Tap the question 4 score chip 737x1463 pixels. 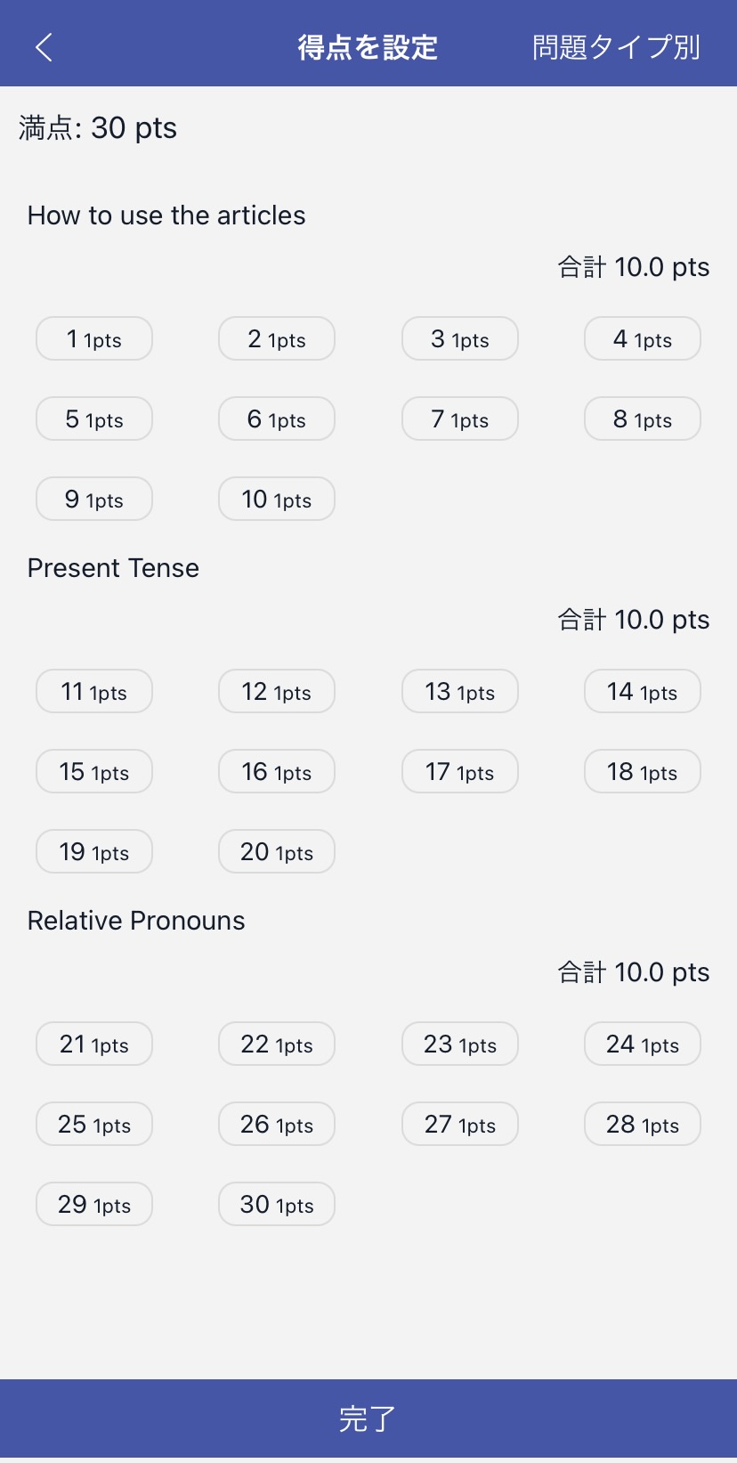pos(642,339)
